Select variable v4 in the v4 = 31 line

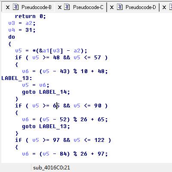(12, 30)
